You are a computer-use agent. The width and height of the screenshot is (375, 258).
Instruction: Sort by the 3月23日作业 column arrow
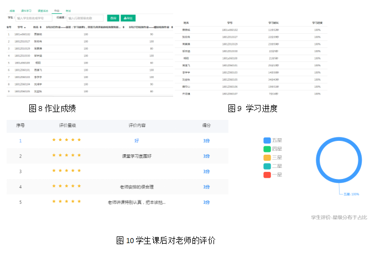(123, 27)
